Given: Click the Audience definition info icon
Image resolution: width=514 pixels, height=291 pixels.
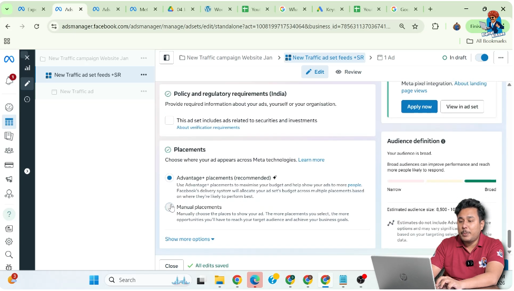Looking at the screenshot, I should point(443,142).
